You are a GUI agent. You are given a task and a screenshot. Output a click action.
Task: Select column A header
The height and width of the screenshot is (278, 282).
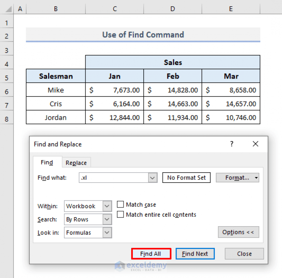[x=20, y=8]
